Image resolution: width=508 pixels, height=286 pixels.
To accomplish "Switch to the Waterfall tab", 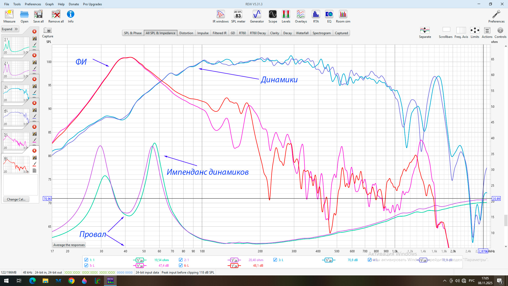I will (302, 33).
